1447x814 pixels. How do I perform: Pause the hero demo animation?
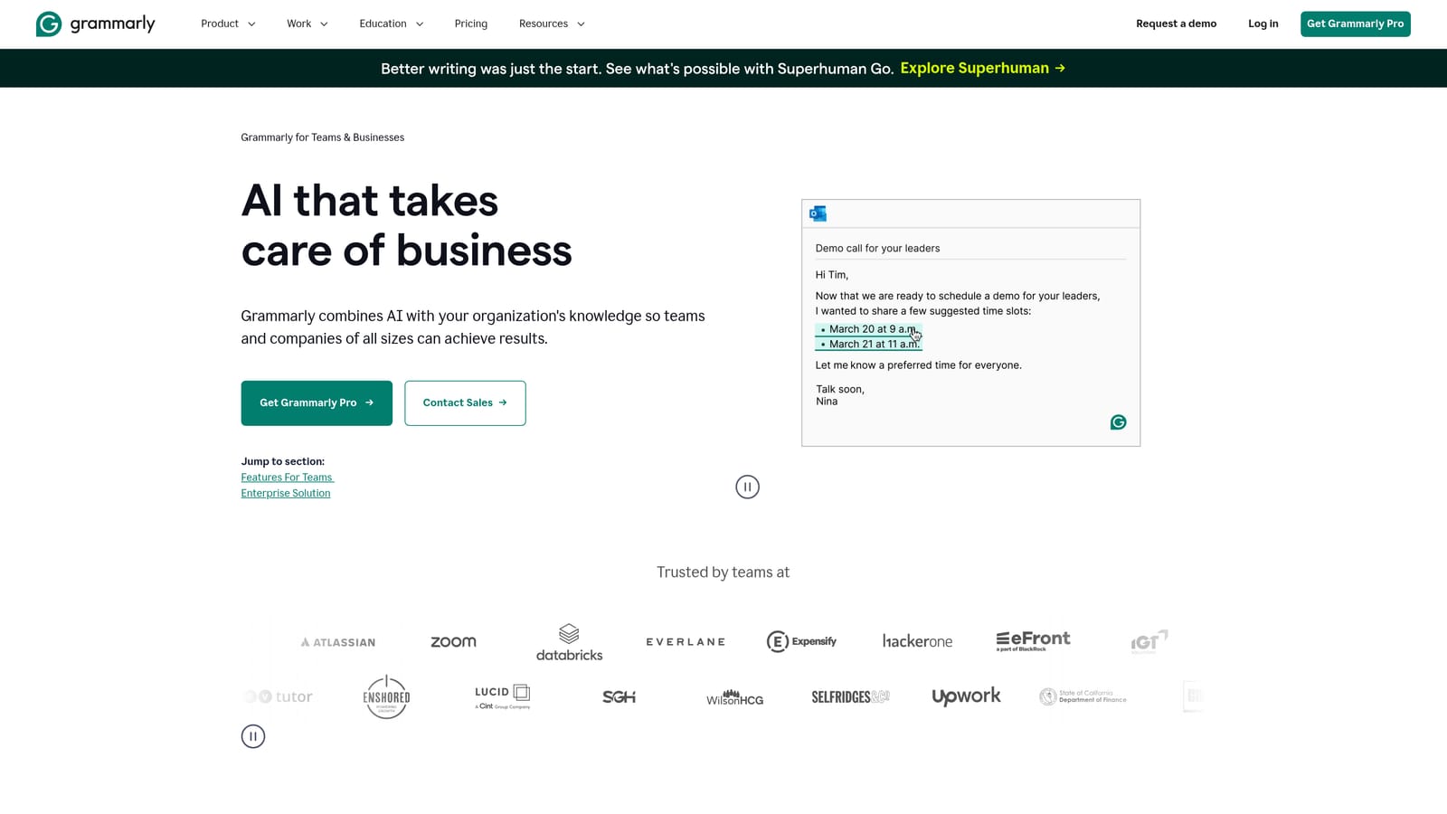click(747, 487)
